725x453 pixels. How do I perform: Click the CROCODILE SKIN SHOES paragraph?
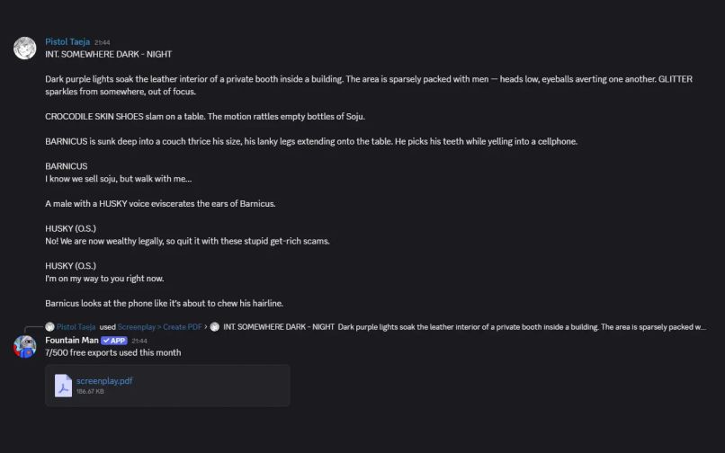click(205, 117)
